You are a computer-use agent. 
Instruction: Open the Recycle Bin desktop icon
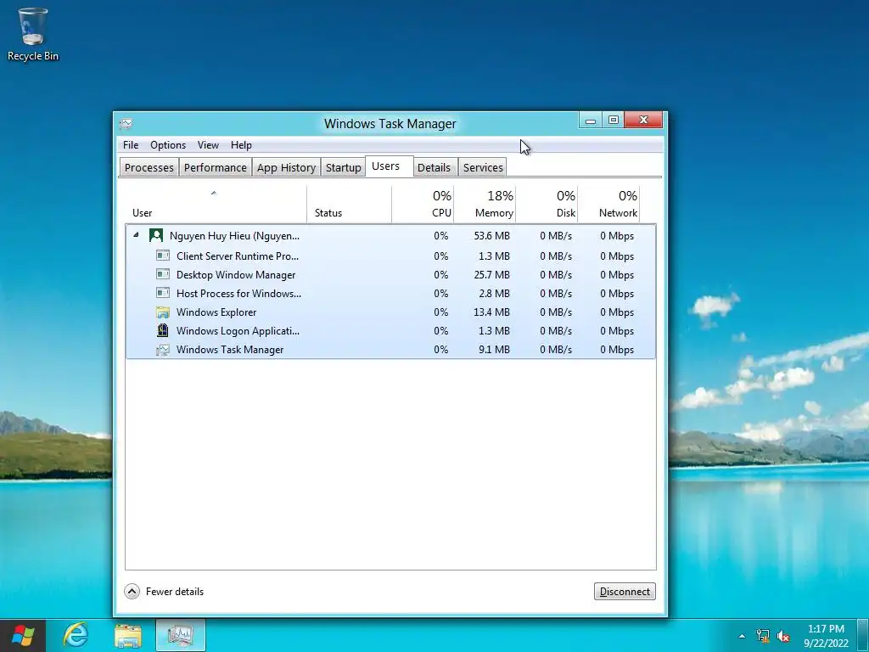click(x=33, y=34)
